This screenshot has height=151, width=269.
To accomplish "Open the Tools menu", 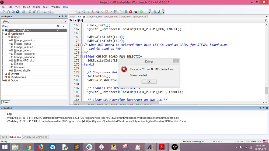I will 46,7.
